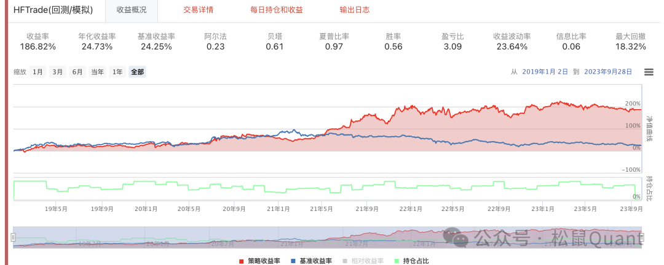Grab the left navigator range handle
664x265 pixels.
[x=13, y=237]
